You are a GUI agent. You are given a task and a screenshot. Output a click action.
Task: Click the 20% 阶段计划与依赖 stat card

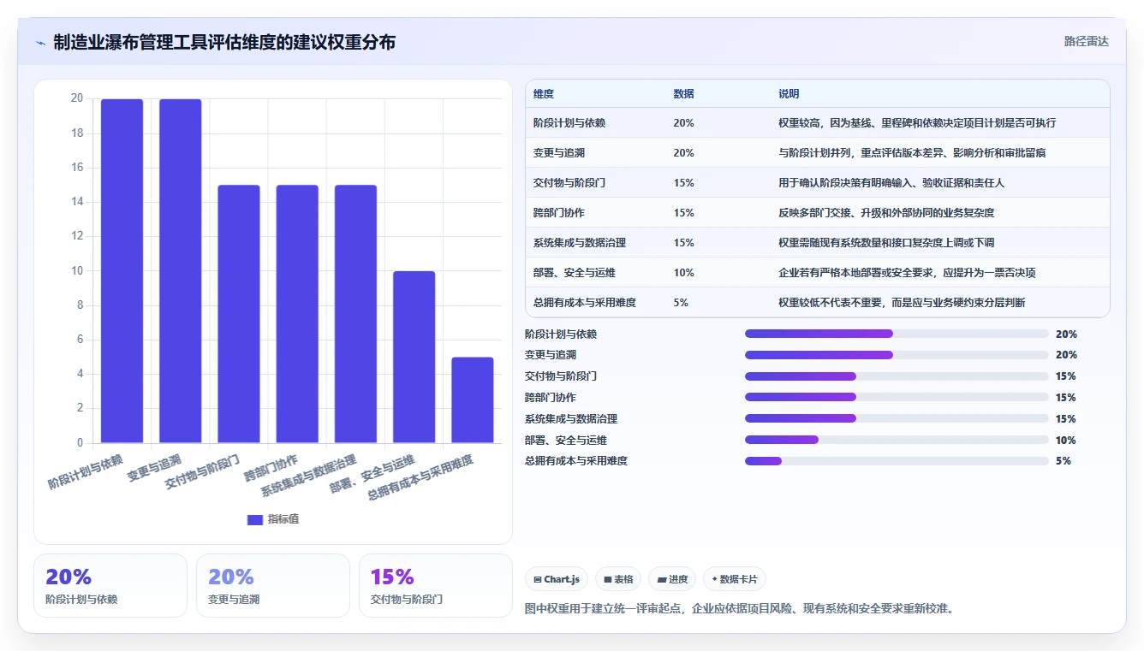[110, 585]
